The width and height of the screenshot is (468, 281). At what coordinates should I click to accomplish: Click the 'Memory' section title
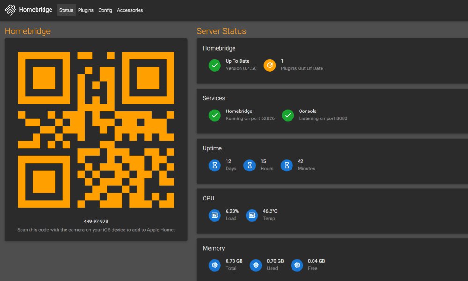tap(214, 248)
